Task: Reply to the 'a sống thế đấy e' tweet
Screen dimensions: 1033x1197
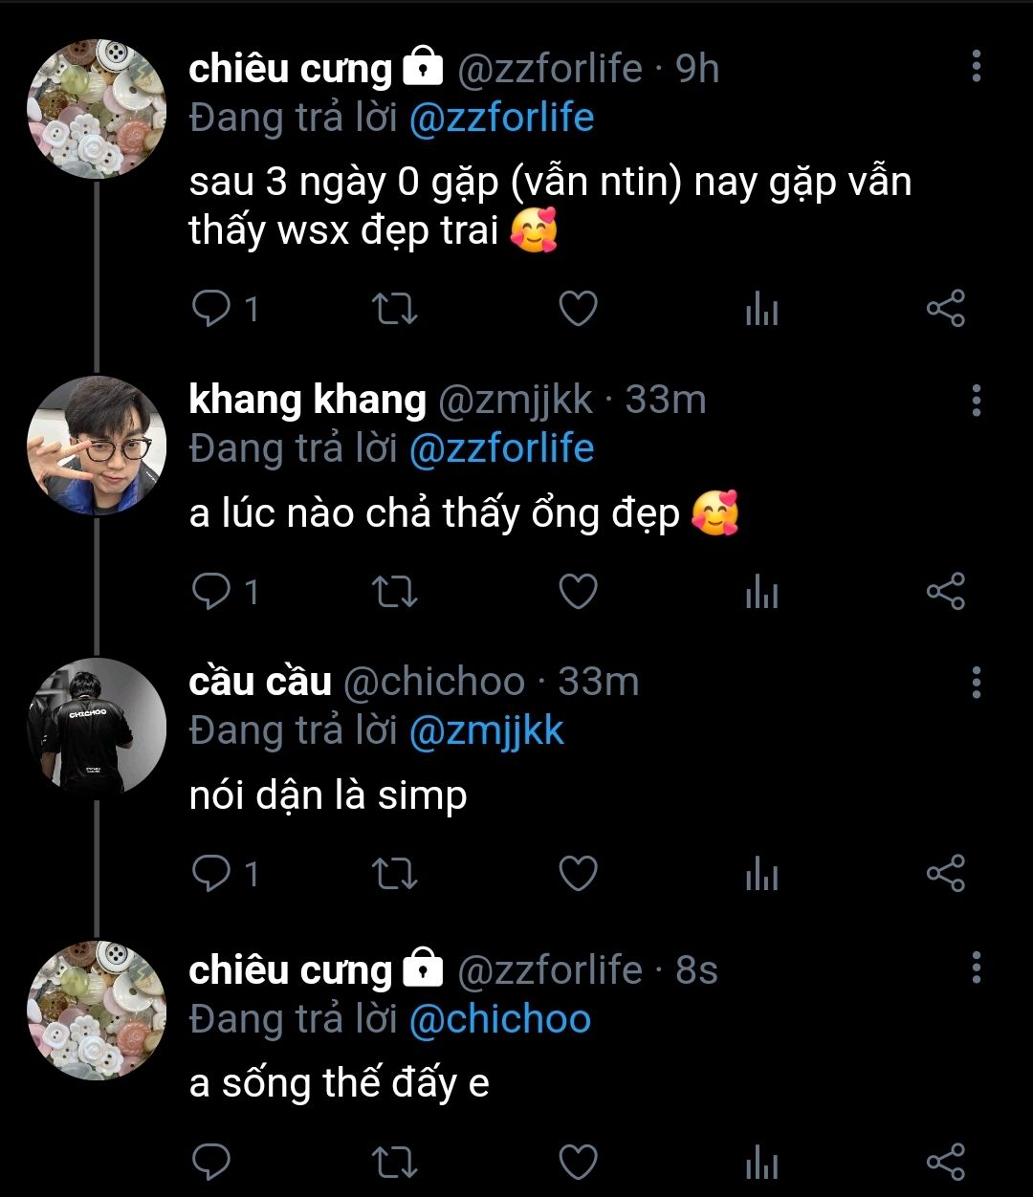Action: click(212, 1162)
